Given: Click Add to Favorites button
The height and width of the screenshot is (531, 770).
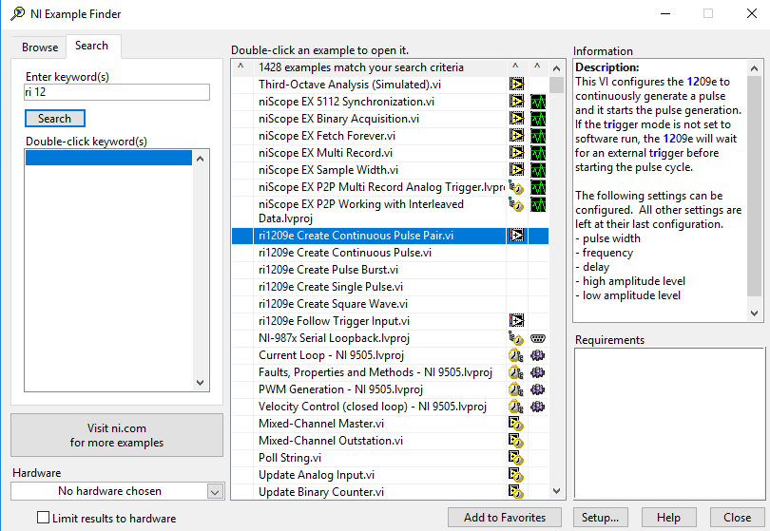Looking at the screenshot, I should pos(505,518).
